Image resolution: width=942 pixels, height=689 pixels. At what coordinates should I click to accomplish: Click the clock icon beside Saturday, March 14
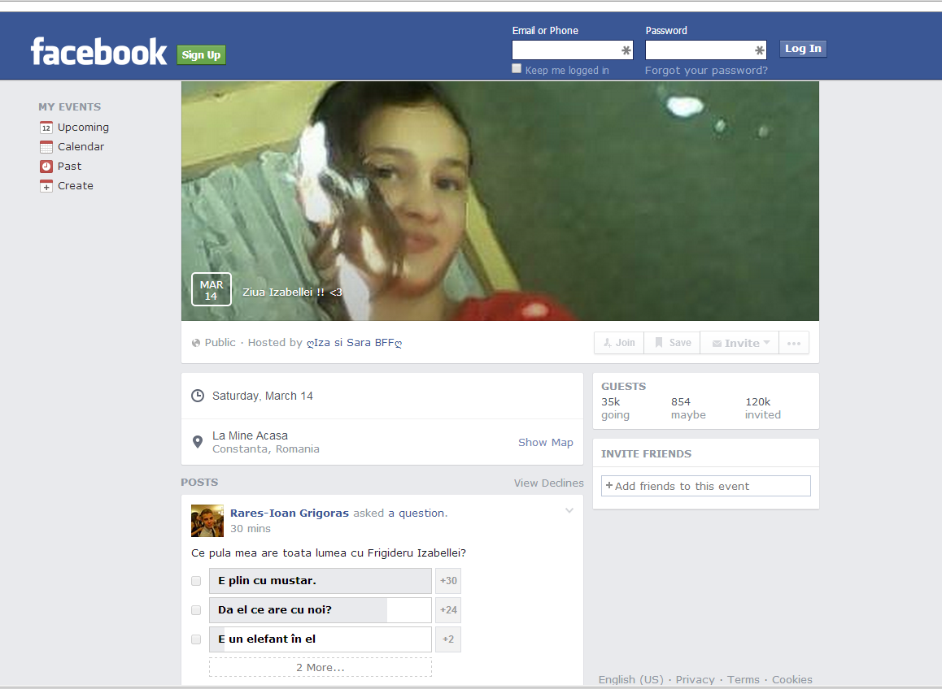point(197,396)
